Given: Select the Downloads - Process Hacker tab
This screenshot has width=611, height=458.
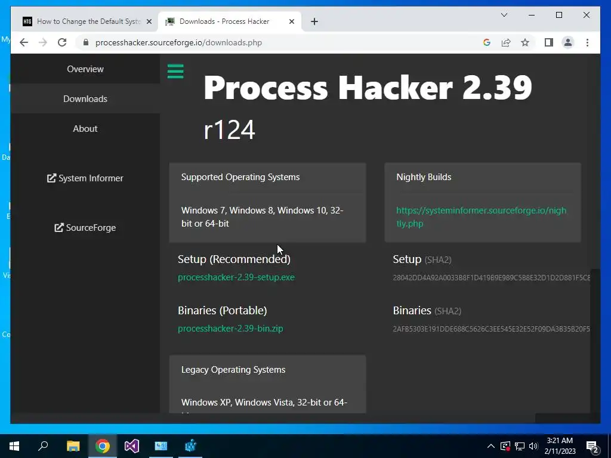Looking at the screenshot, I should coord(230,21).
